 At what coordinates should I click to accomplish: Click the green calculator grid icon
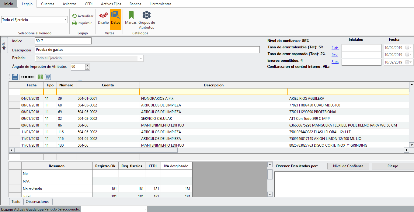click(40, 77)
